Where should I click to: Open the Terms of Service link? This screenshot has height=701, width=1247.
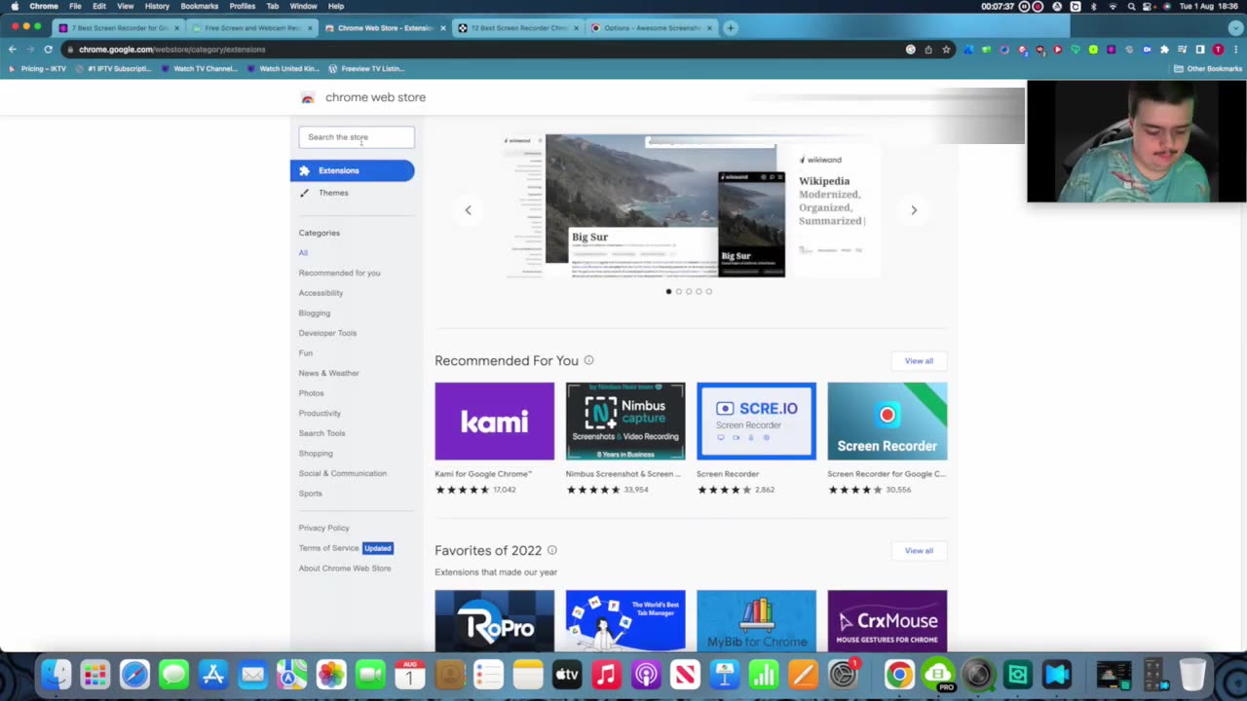pyautogui.click(x=328, y=548)
